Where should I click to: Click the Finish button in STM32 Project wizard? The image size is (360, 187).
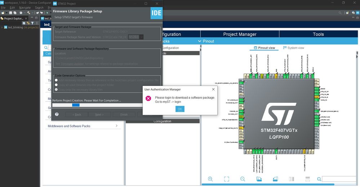(x=124, y=115)
